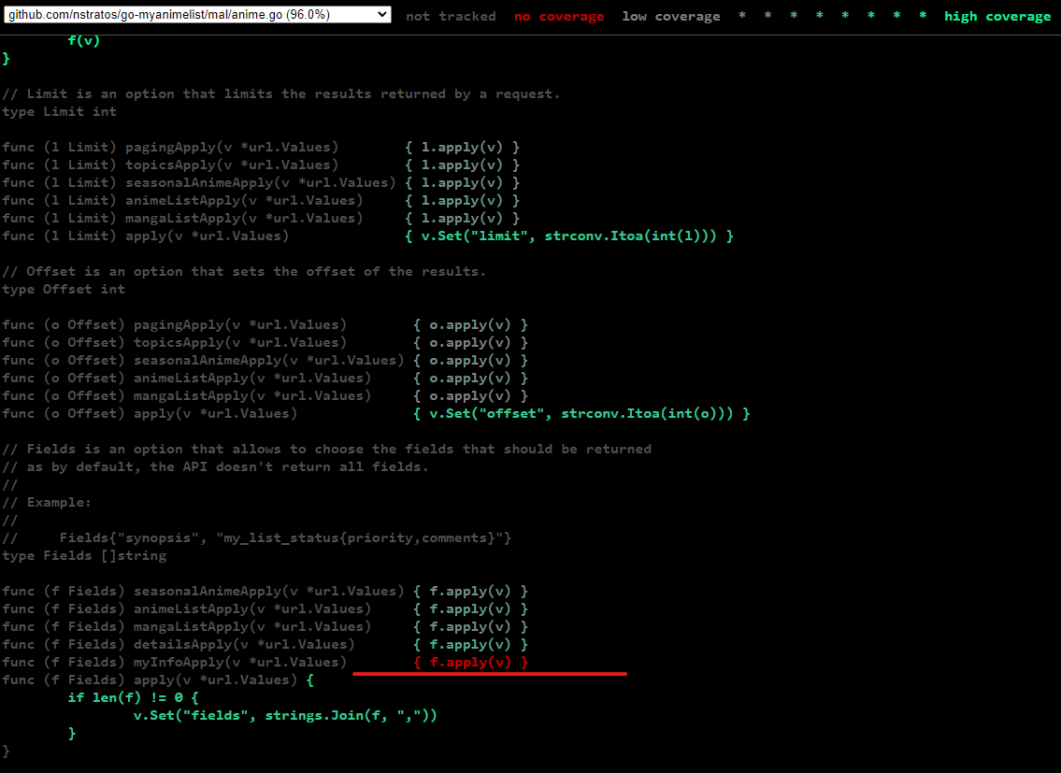Click the 'func (f Fields) mangaListApply' line
1061x773 pixels.
(265, 627)
